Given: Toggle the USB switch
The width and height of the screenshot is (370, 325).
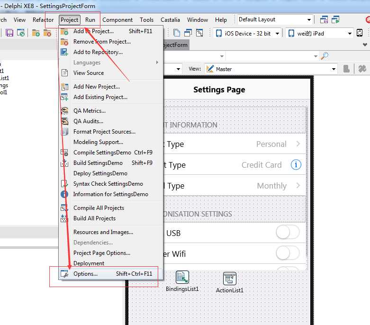Looking at the screenshot, I should pos(288,233).
